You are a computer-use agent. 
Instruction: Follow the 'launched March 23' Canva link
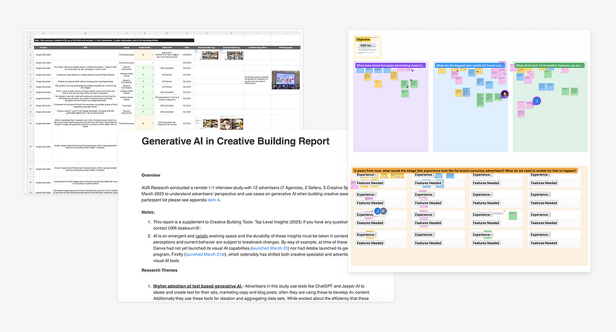pyautogui.click(x=270, y=248)
